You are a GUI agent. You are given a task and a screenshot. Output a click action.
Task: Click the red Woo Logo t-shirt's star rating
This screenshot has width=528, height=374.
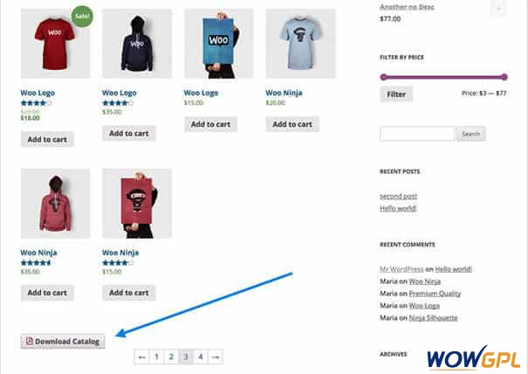pyautogui.click(x=36, y=103)
